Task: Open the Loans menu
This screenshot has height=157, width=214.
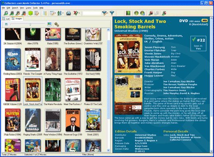Action: pyautogui.click(x=28, y=8)
